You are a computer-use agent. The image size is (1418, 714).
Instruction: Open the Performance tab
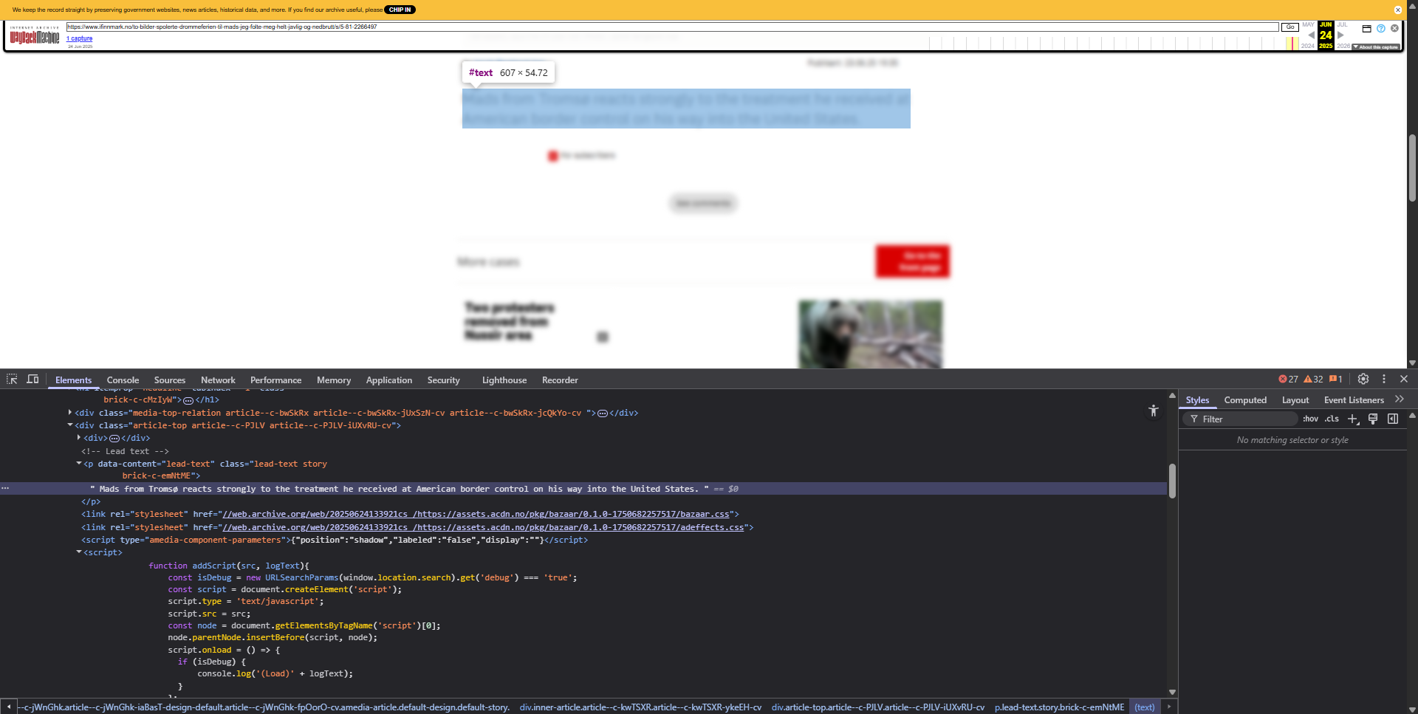coord(275,380)
